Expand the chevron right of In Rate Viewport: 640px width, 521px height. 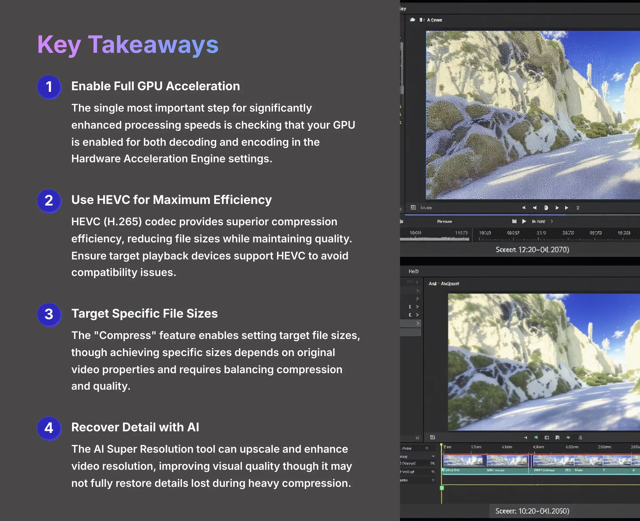(551, 221)
